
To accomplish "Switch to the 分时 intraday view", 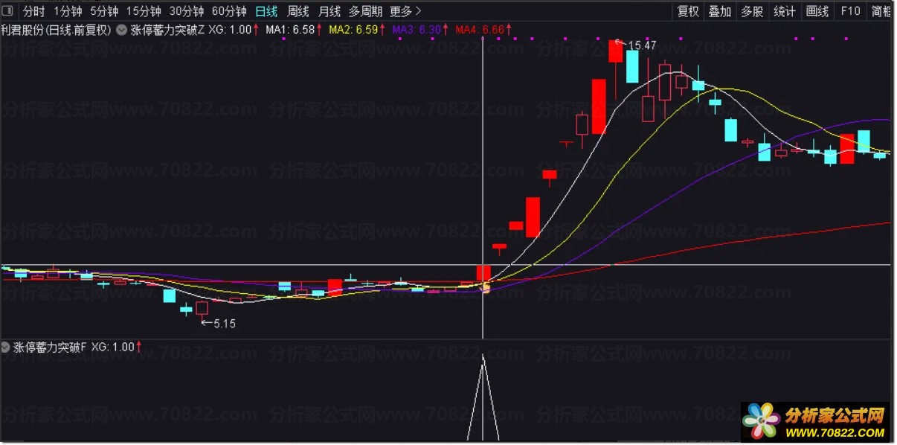I will pyautogui.click(x=33, y=11).
